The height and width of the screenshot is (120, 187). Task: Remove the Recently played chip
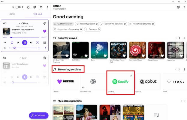point(97,24)
